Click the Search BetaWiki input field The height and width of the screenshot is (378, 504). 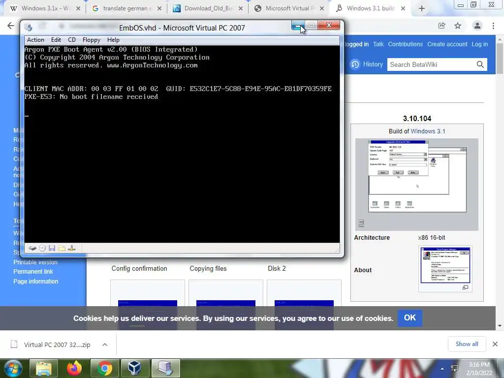[x=431, y=64]
